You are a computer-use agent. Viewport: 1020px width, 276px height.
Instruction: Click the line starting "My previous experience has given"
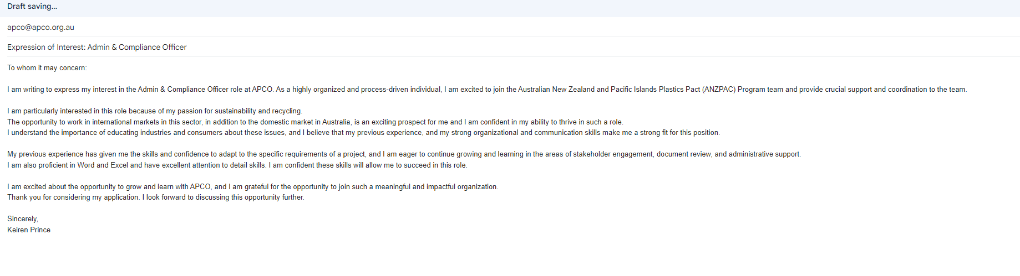pos(404,154)
